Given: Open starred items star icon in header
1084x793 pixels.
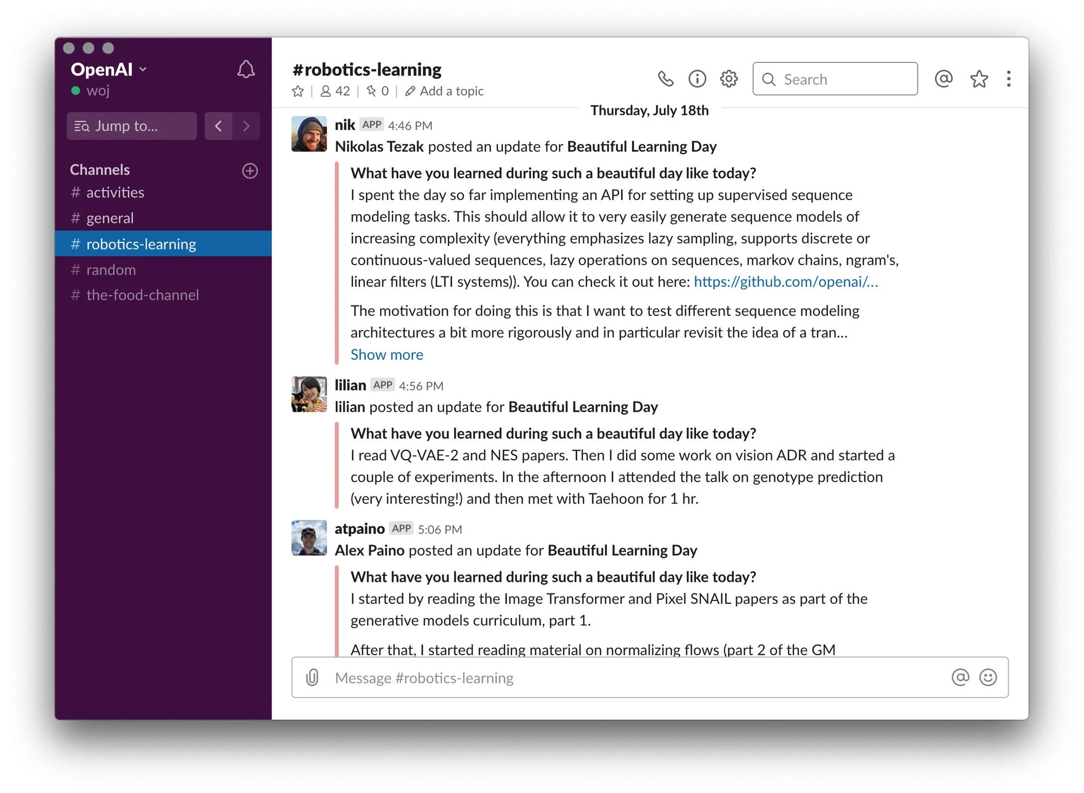Looking at the screenshot, I should 979,79.
